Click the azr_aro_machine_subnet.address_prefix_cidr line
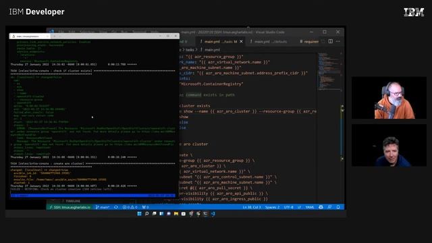This screenshot has height=243, width=432. tap(243, 73)
